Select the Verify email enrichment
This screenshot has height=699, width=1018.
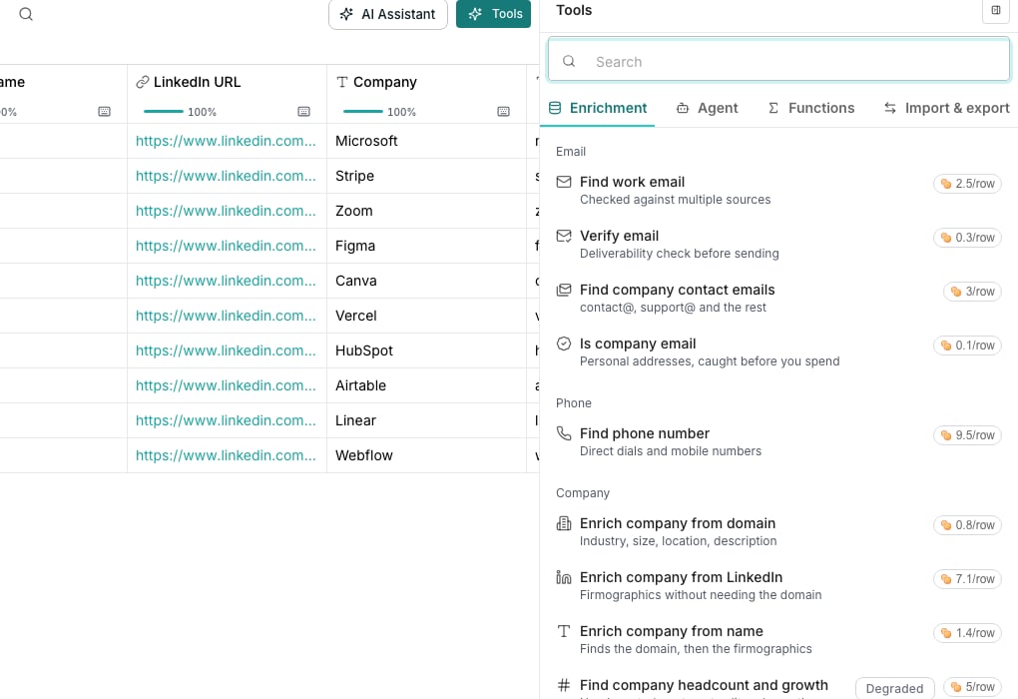point(777,244)
